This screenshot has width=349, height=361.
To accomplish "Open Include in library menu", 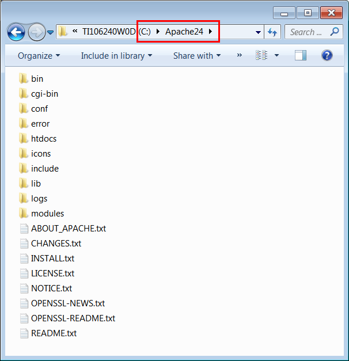I will point(116,56).
